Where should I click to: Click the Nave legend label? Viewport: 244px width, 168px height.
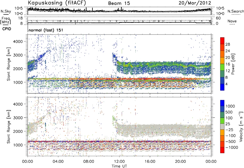pos(232,21)
